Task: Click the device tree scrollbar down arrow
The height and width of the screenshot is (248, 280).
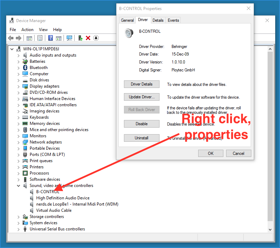Action: click(x=270, y=230)
